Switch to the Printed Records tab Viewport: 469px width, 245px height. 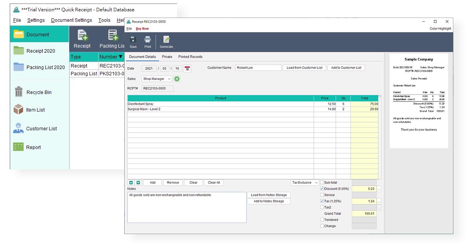pos(190,57)
